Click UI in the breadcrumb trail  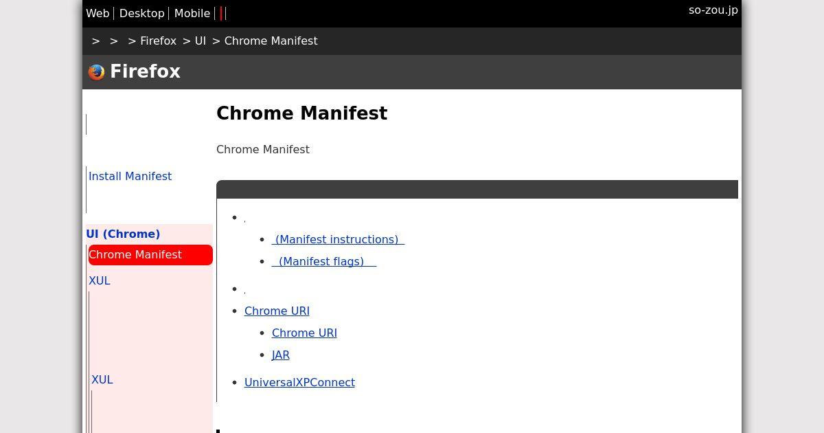201,41
